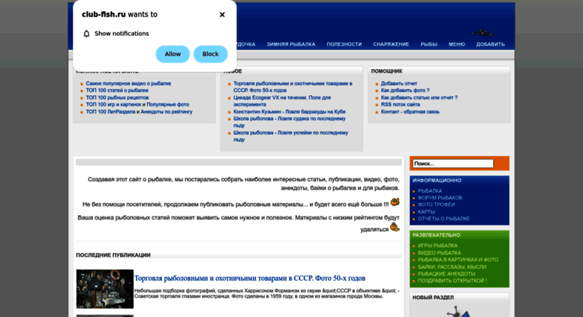
Task: Click the header logo image above ДОБАВИТЬ
Action: (x=482, y=33)
